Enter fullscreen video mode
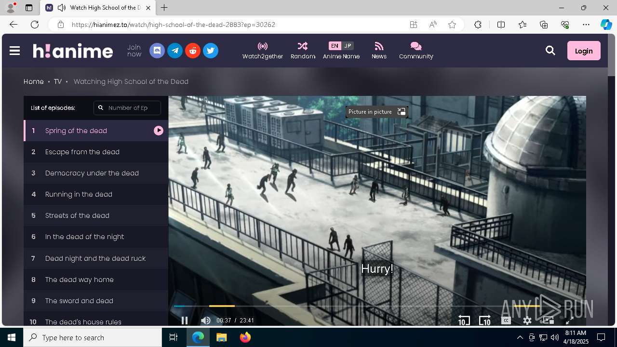This screenshot has width=617, height=347. pos(569,320)
